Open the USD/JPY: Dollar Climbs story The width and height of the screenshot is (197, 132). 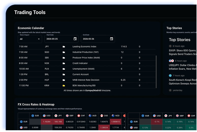(x=183, y=67)
